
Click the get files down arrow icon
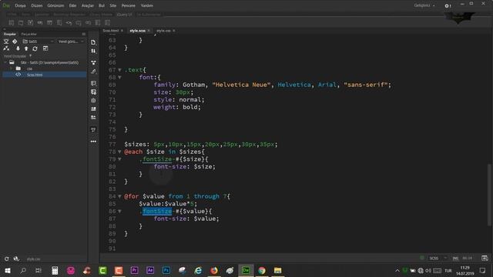(18, 48)
